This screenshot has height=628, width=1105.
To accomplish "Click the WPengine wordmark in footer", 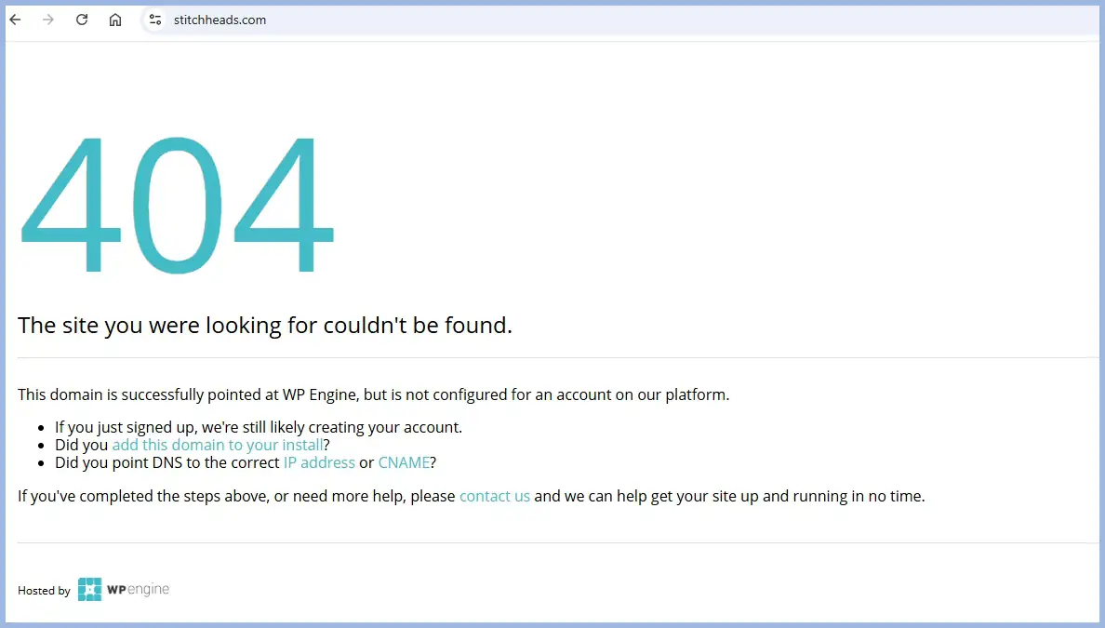I will coord(138,589).
